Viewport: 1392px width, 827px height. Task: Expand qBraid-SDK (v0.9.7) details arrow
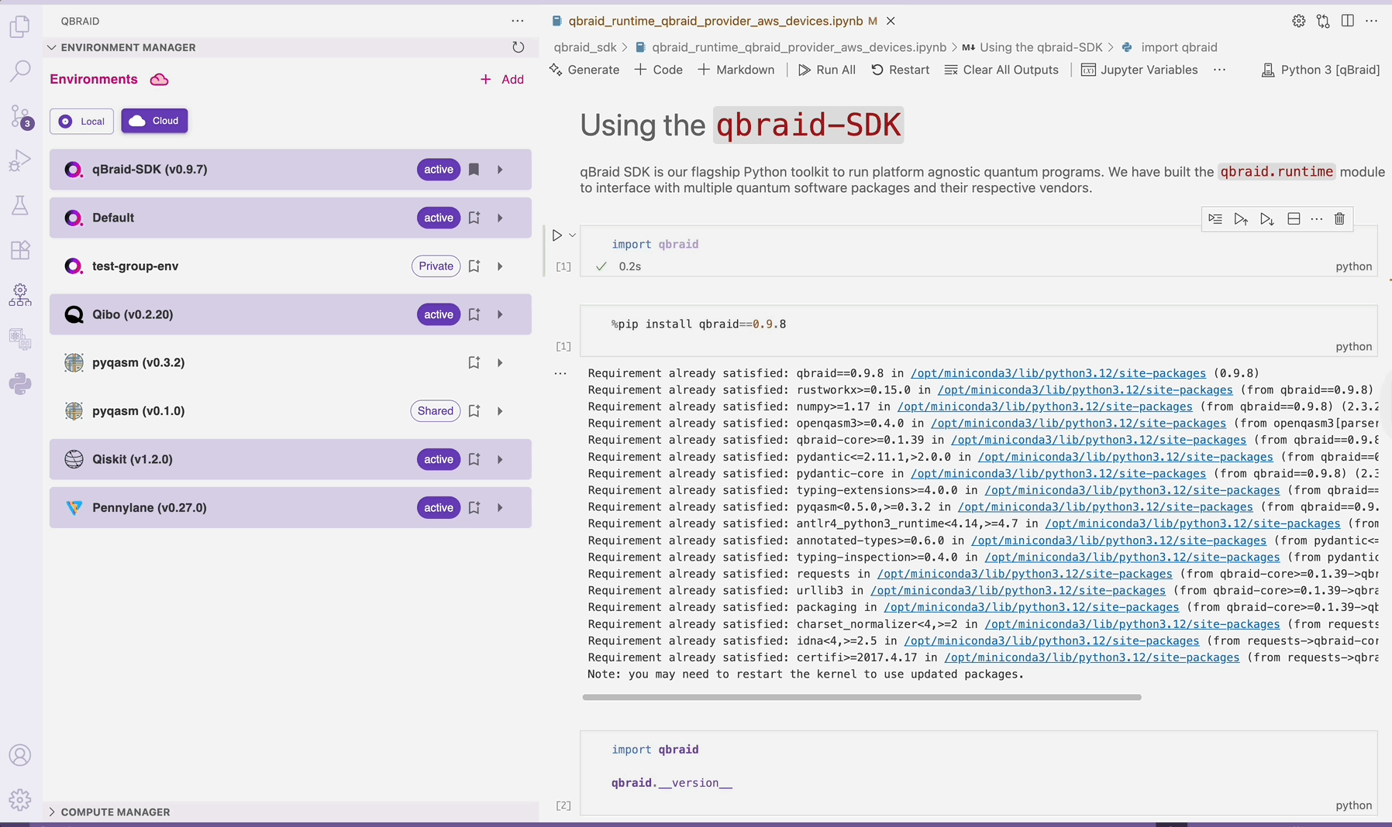point(501,170)
